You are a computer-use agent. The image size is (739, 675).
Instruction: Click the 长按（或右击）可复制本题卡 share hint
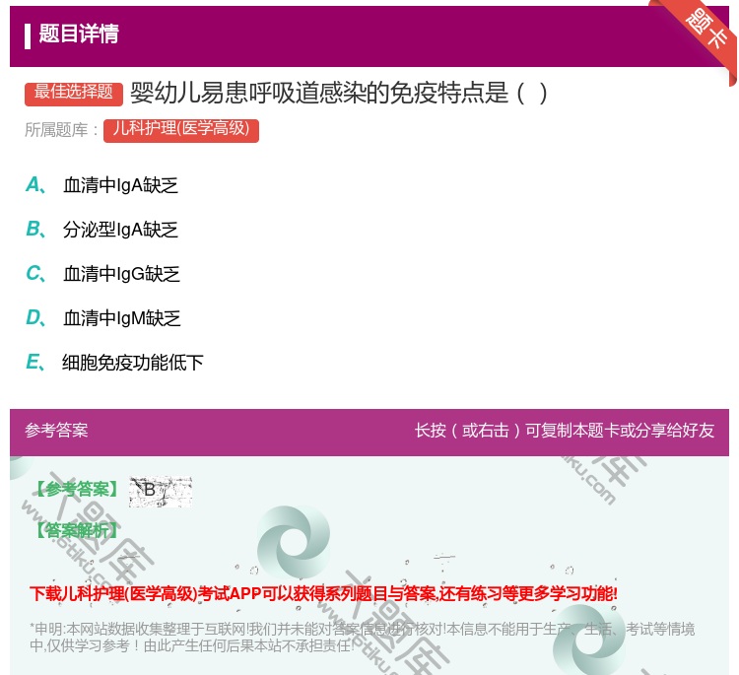coord(565,431)
